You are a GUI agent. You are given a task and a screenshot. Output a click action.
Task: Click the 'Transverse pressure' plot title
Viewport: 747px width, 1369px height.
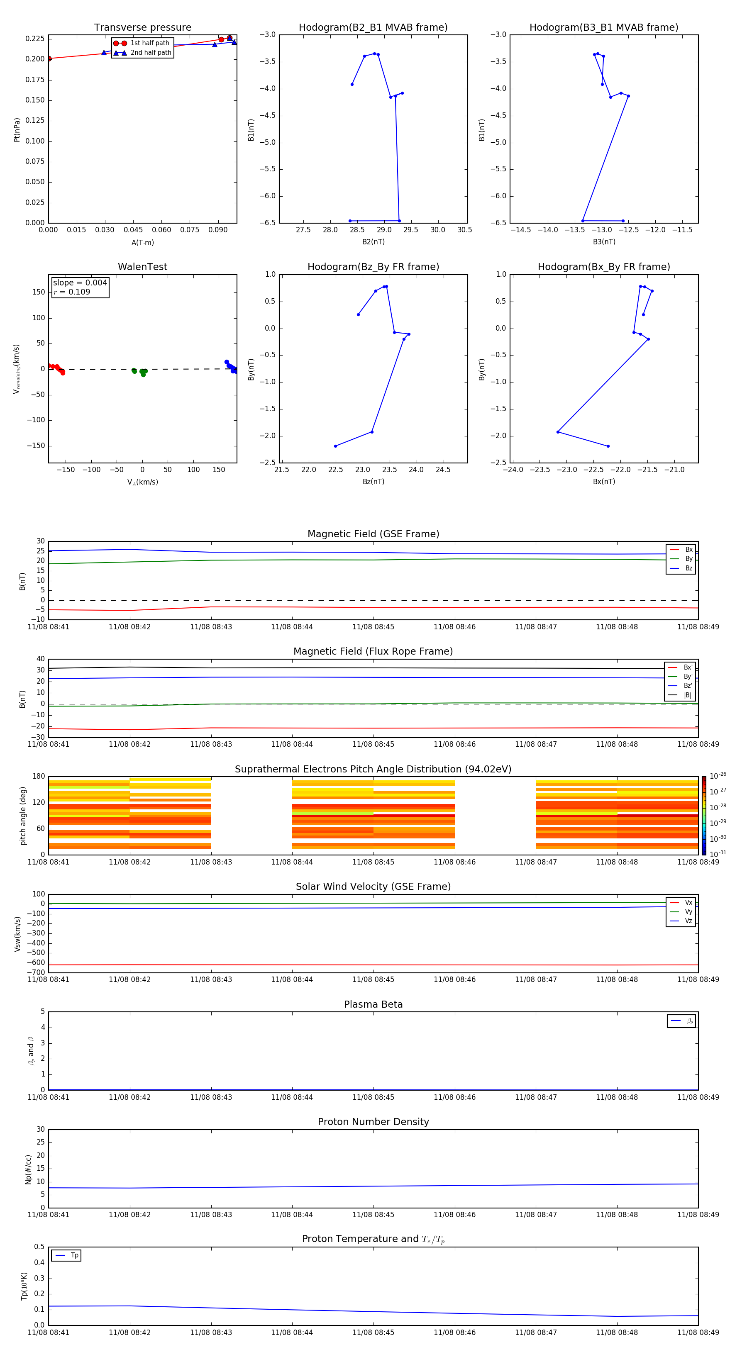[142, 28]
